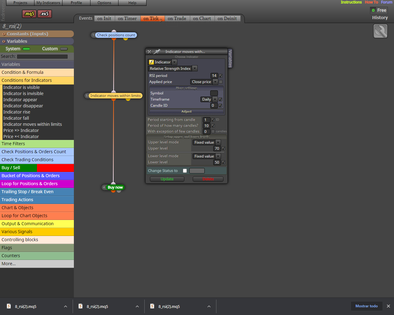
Task: Expand the Constants (Inputs) panel
Action: [x=37, y=34]
